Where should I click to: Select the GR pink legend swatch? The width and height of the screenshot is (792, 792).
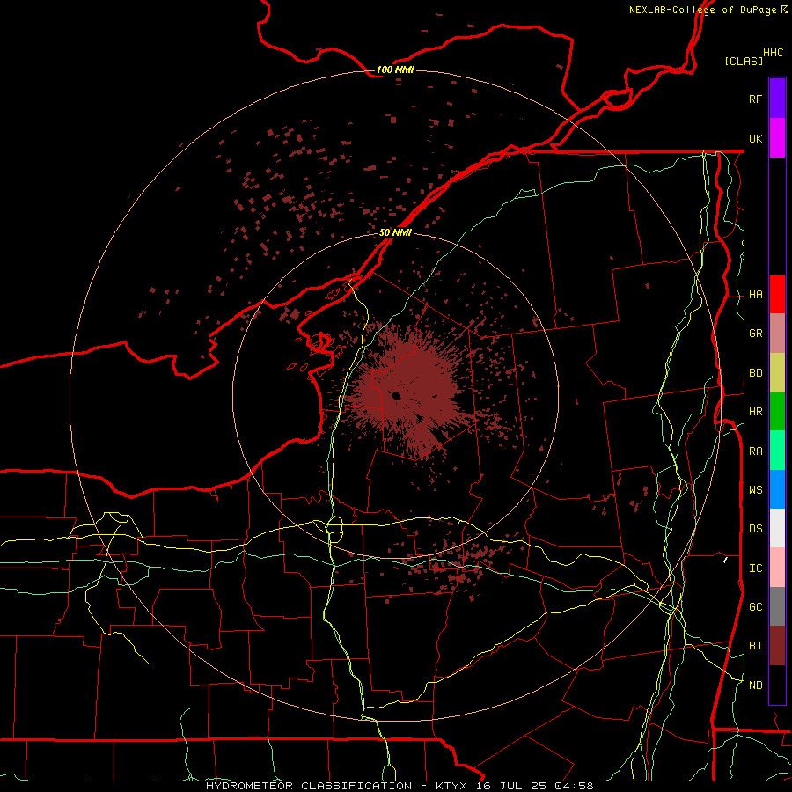(777, 334)
